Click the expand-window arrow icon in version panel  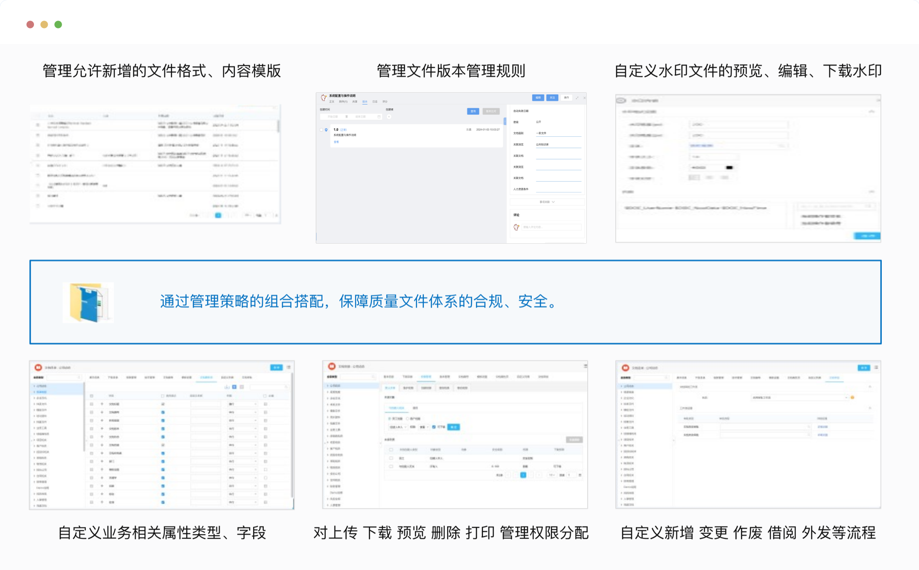(x=577, y=98)
